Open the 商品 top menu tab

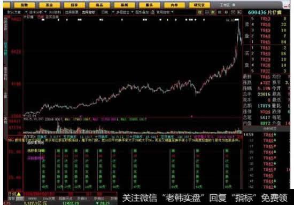[99, 5]
